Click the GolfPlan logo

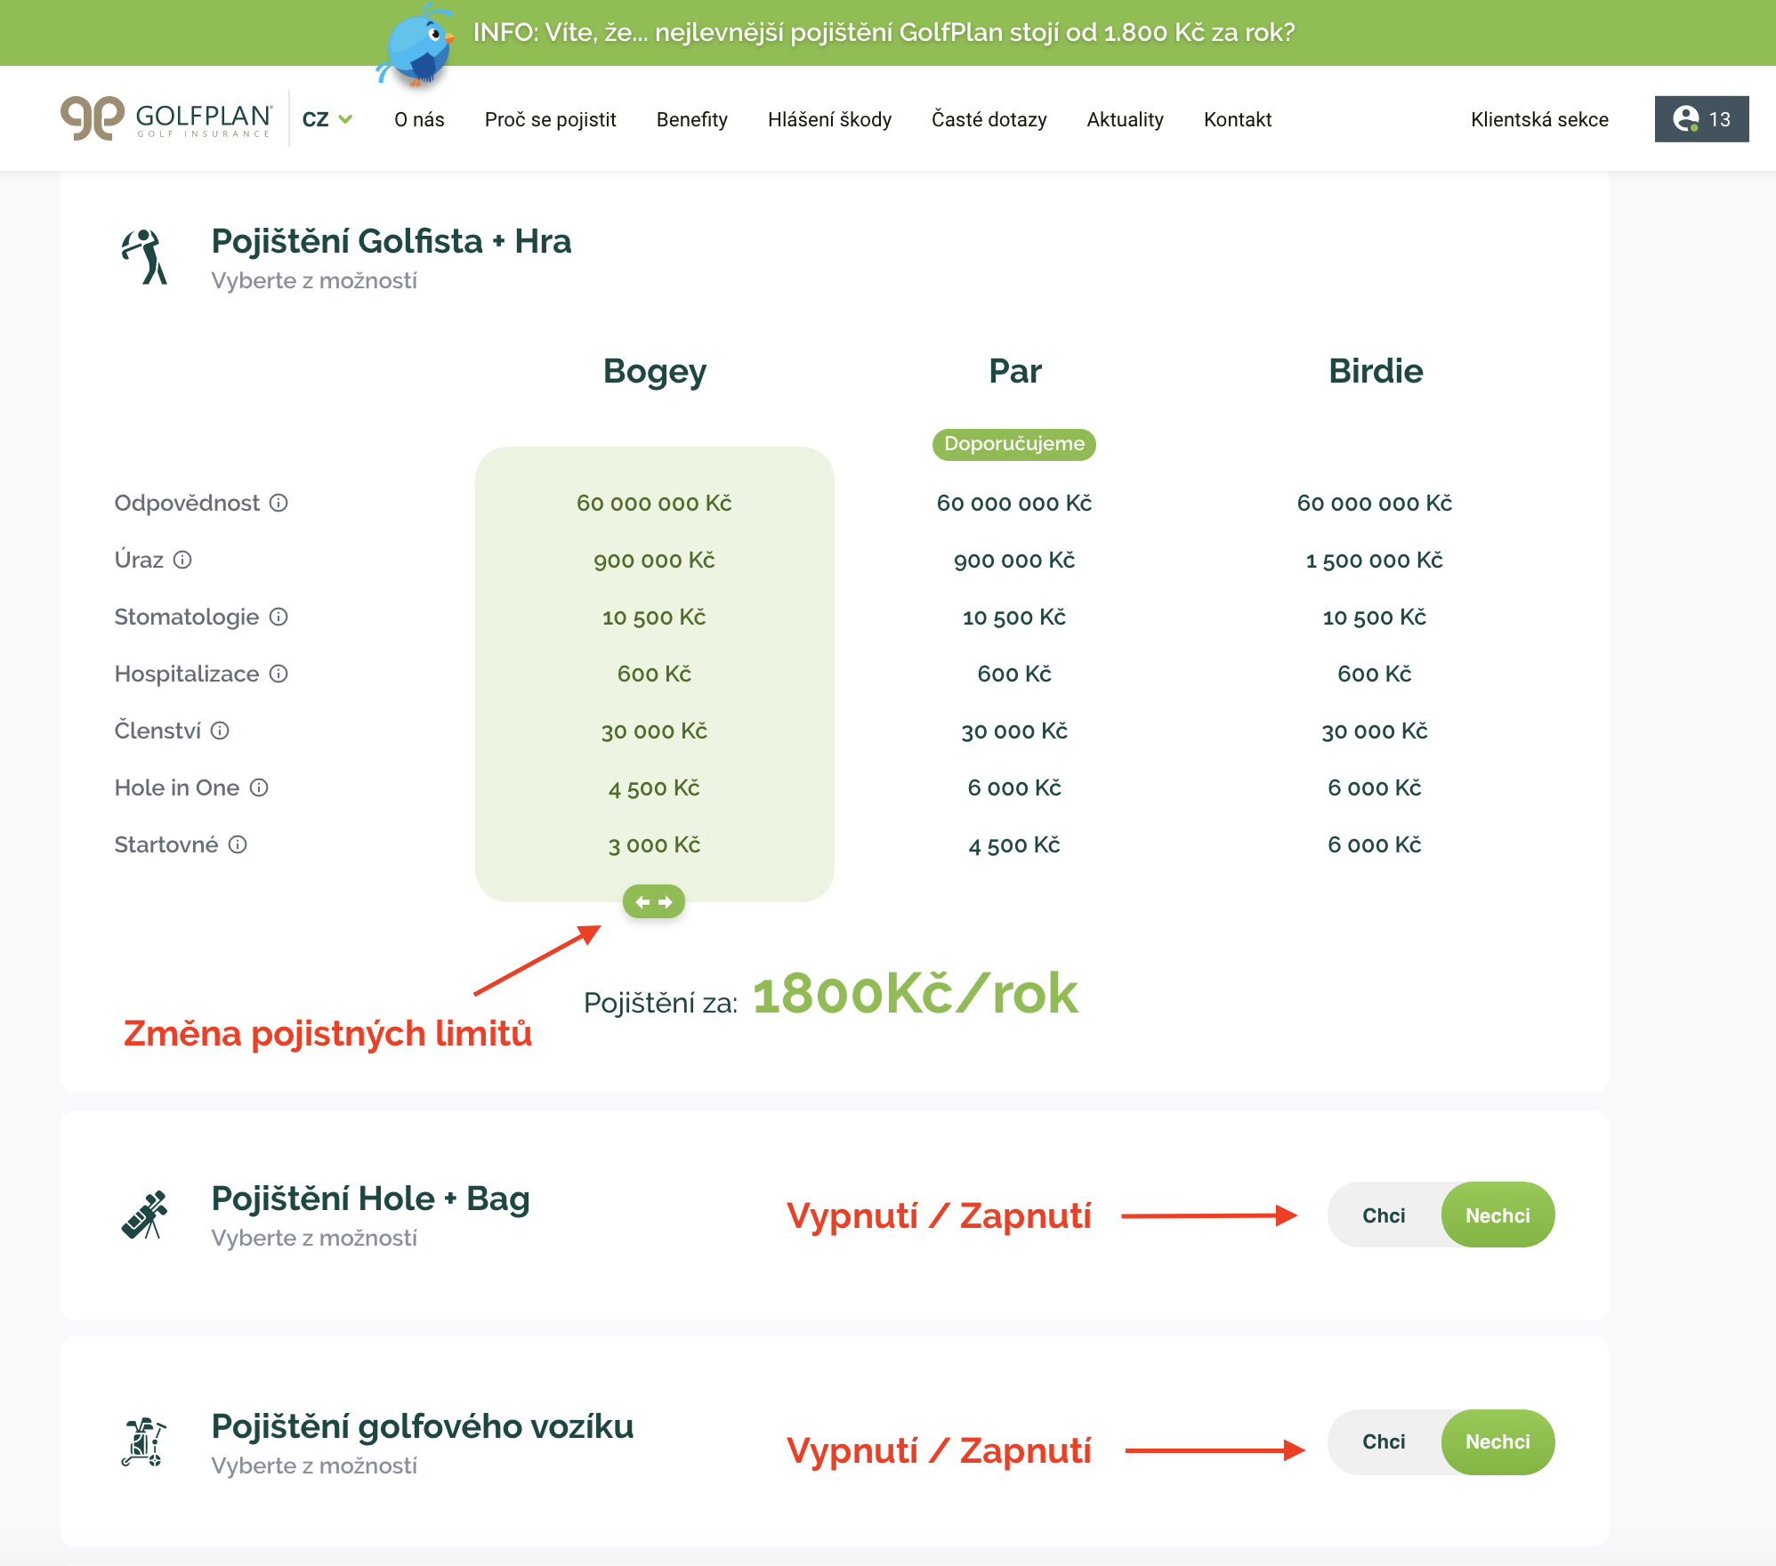[166, 118]
